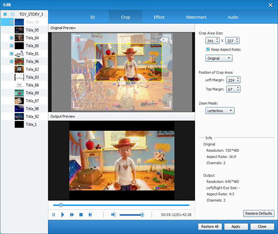Select the Title_98 thumbnail

[x=19, y=108]
